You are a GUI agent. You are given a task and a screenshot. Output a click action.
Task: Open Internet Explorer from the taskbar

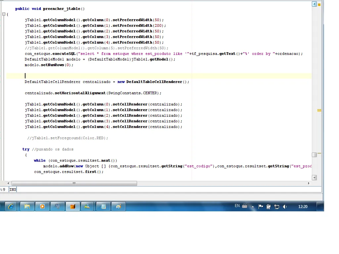[11, 206]
